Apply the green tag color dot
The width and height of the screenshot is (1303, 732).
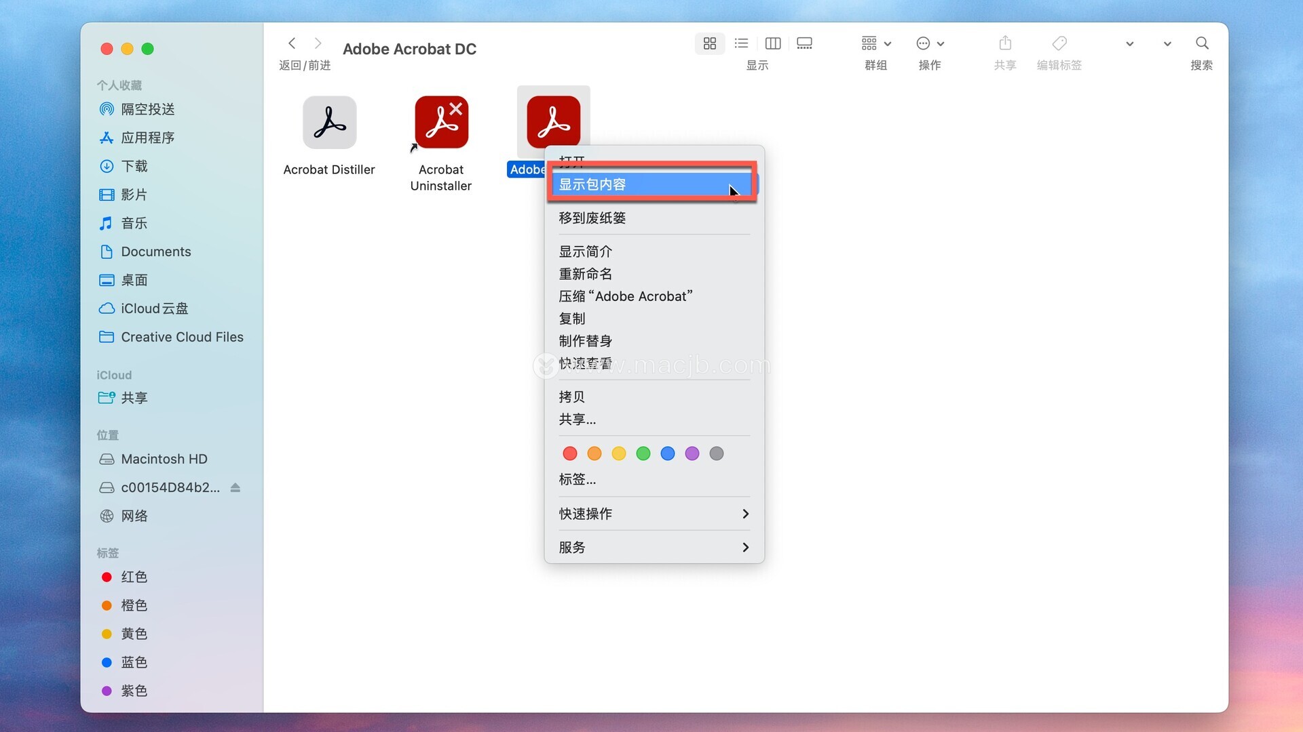pyautogui.click(x=643, y=453)
